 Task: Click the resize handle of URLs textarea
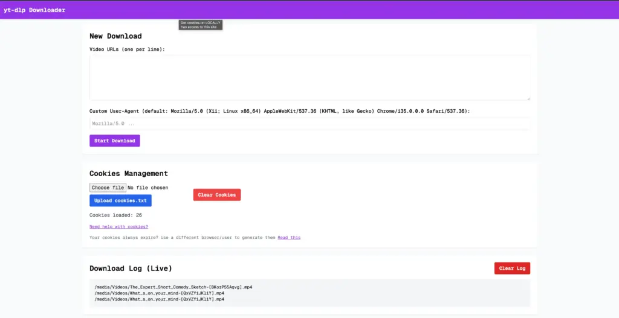point(528,98)
